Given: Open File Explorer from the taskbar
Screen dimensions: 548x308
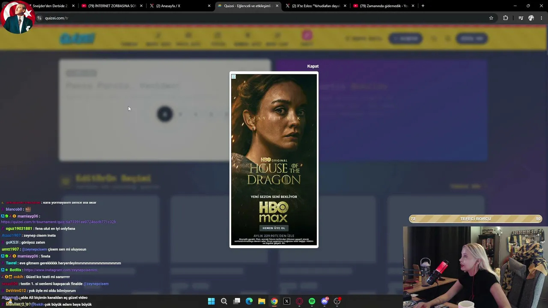Looking at the screenshot, I should click(262, 301).
